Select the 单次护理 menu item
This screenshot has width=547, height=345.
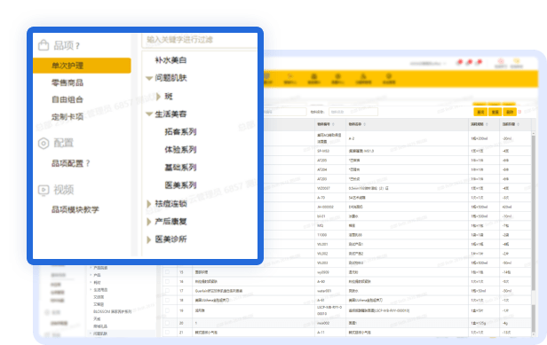(82, 66)
